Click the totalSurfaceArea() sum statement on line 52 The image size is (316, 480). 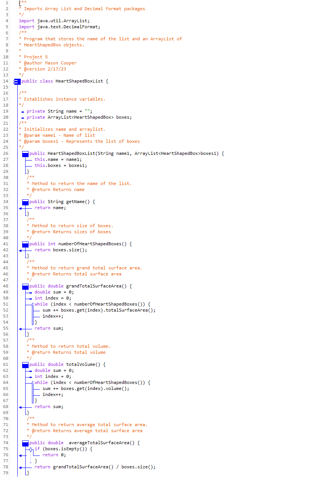(99, 310)
